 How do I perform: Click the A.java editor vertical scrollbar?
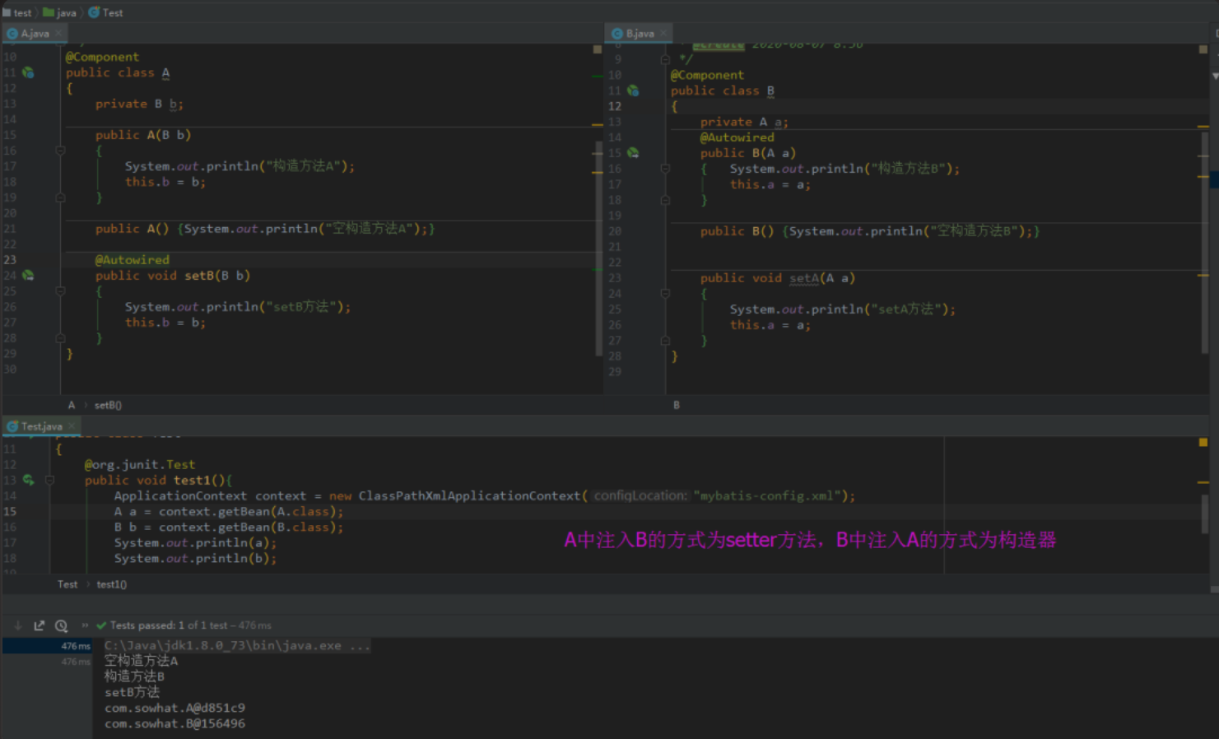click(x=598, y=247)
